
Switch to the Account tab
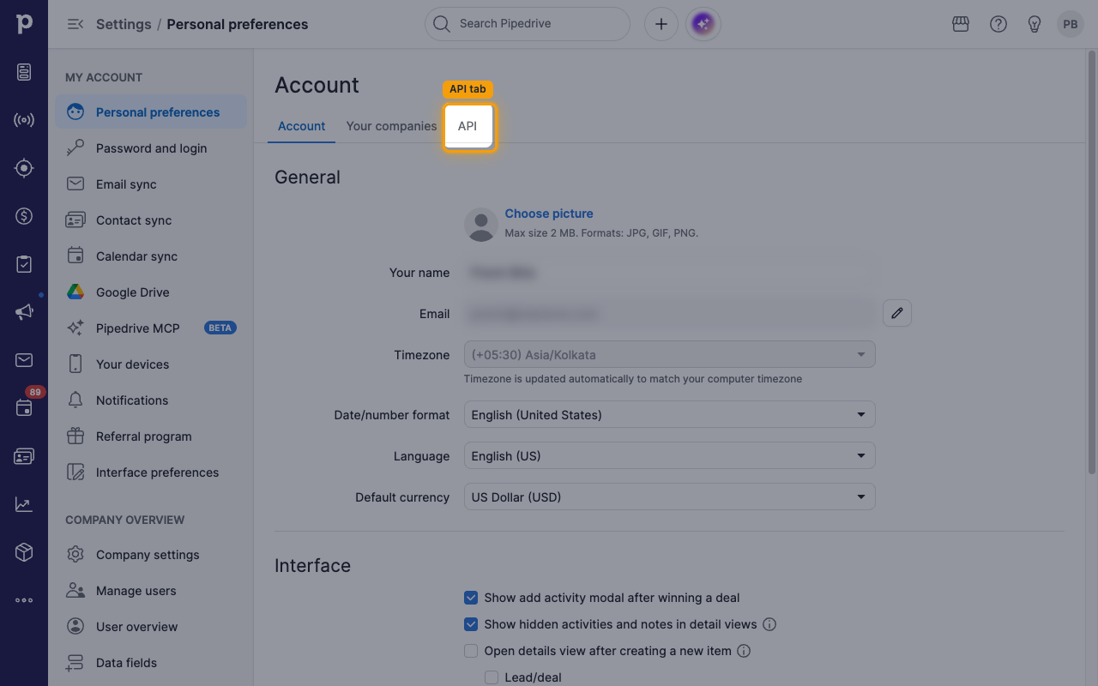pyautogui.click(x=302, y=126)
